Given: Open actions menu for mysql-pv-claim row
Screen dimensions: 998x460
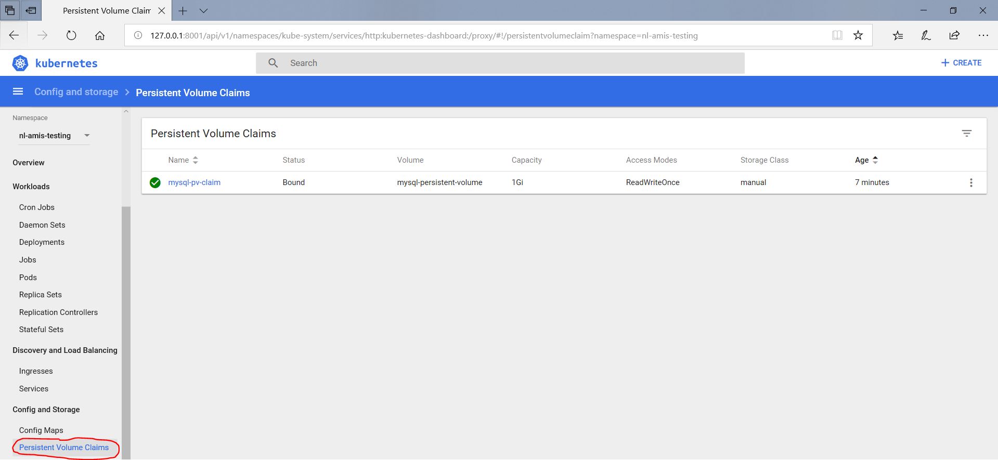Looking at the screenshot, I should click(970, 182).
